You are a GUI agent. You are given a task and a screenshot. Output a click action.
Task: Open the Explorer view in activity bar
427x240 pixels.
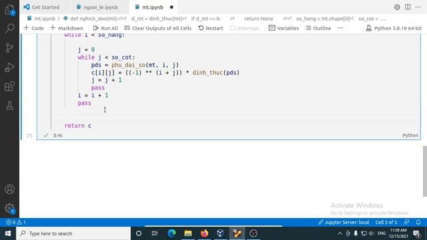[9, 10]
